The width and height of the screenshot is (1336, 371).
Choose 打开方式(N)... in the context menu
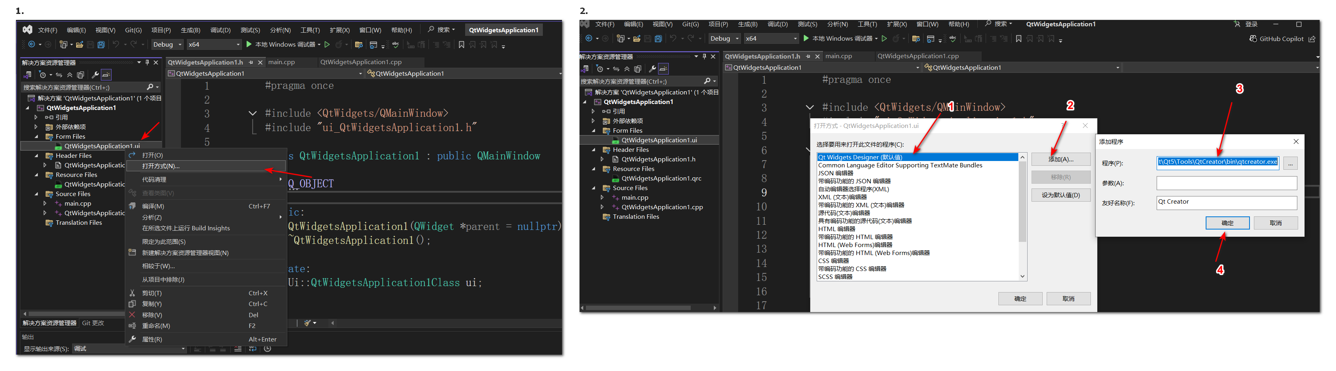206,166
